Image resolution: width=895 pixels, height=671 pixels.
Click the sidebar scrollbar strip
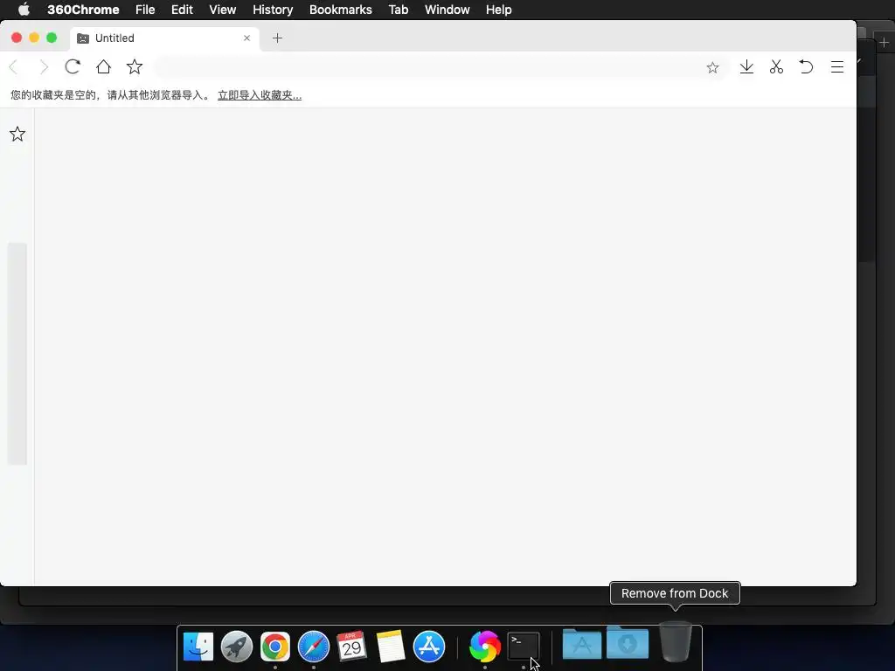17,354
